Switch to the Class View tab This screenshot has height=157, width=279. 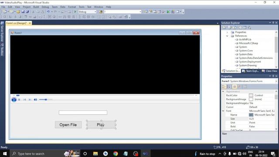point(269,71)
